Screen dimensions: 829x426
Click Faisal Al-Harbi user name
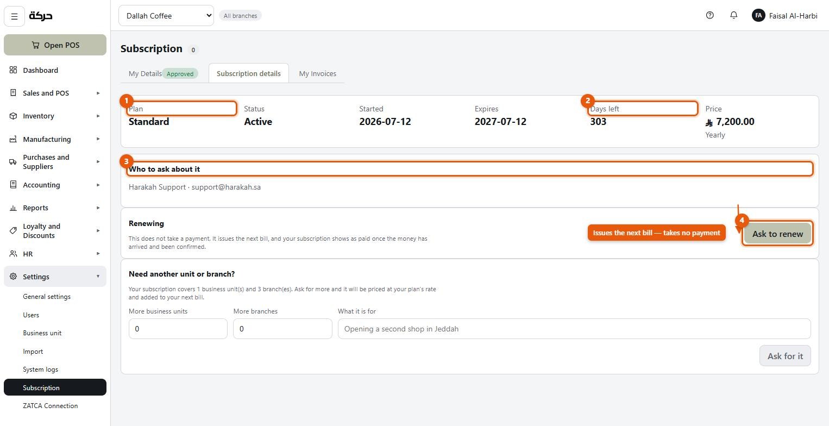pyautogui.click(x=793, y=16)
